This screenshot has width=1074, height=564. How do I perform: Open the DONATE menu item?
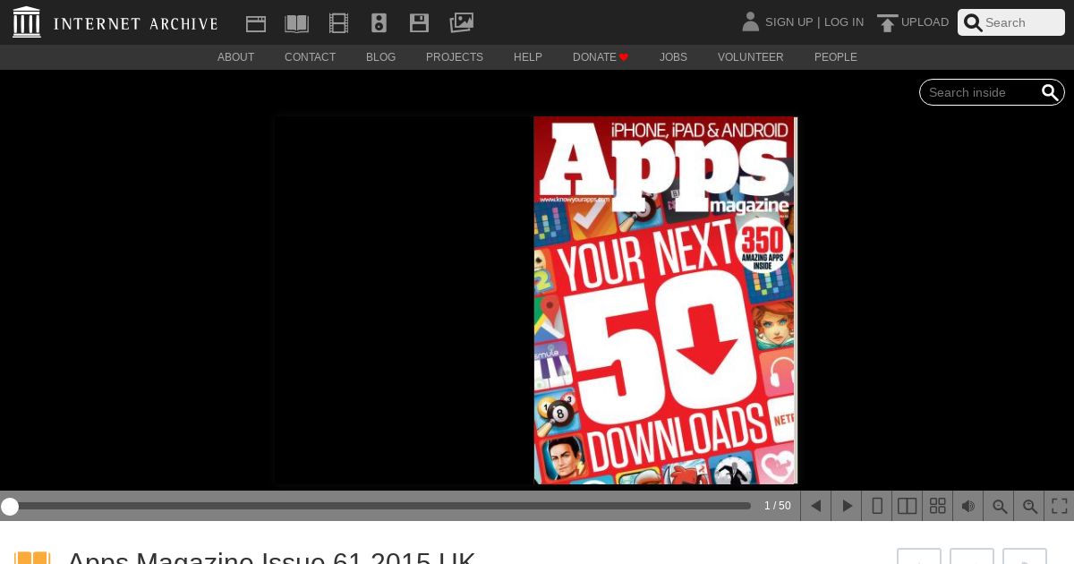click(x=601, y=57)
